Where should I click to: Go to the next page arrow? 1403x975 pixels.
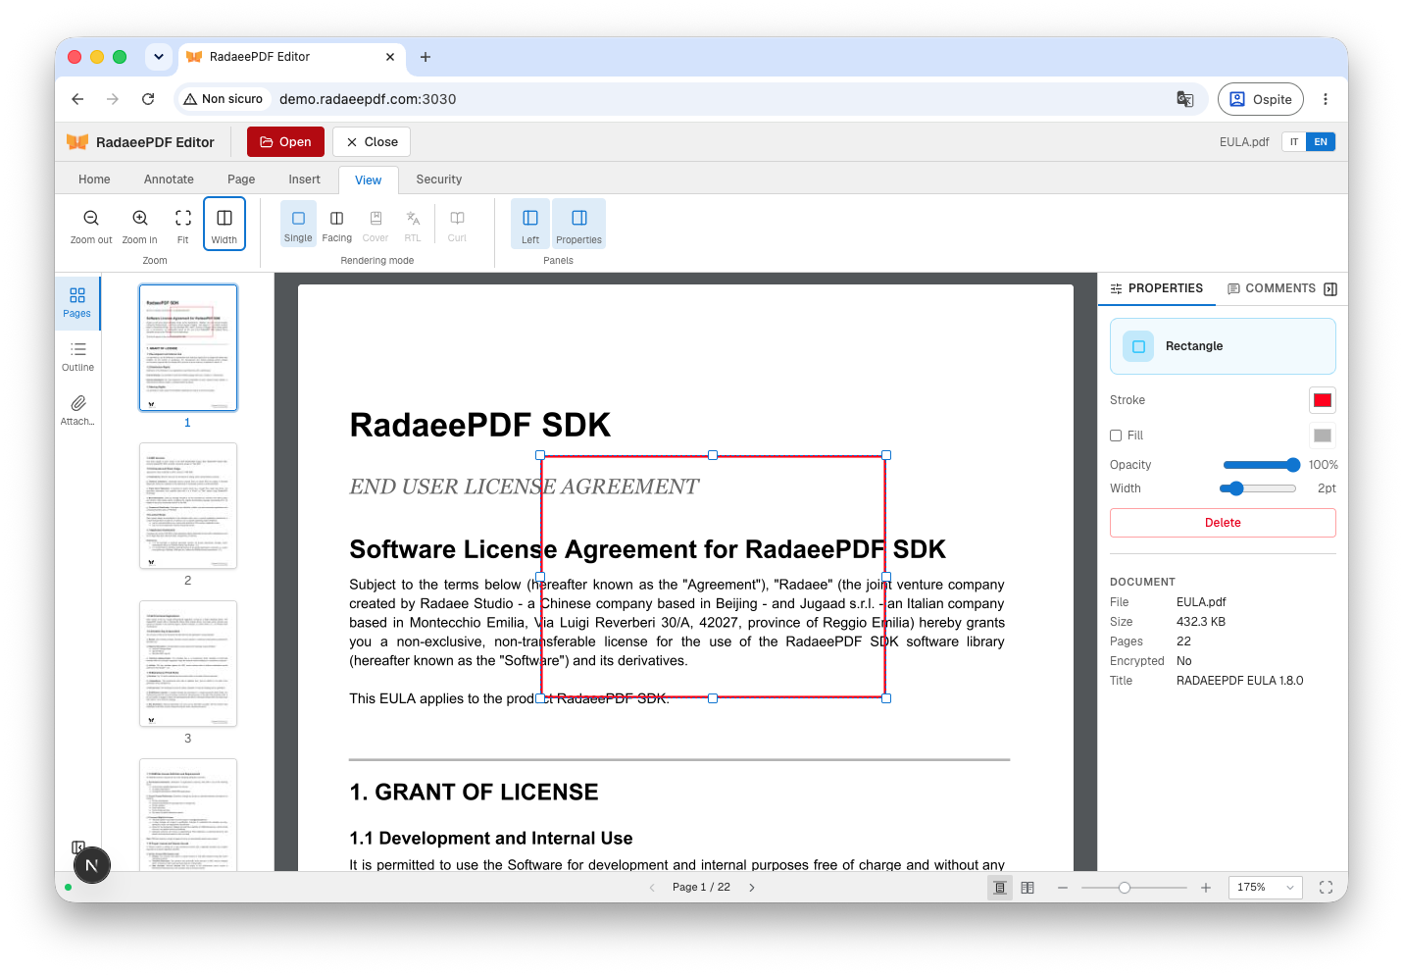click(x=752, y=888)
